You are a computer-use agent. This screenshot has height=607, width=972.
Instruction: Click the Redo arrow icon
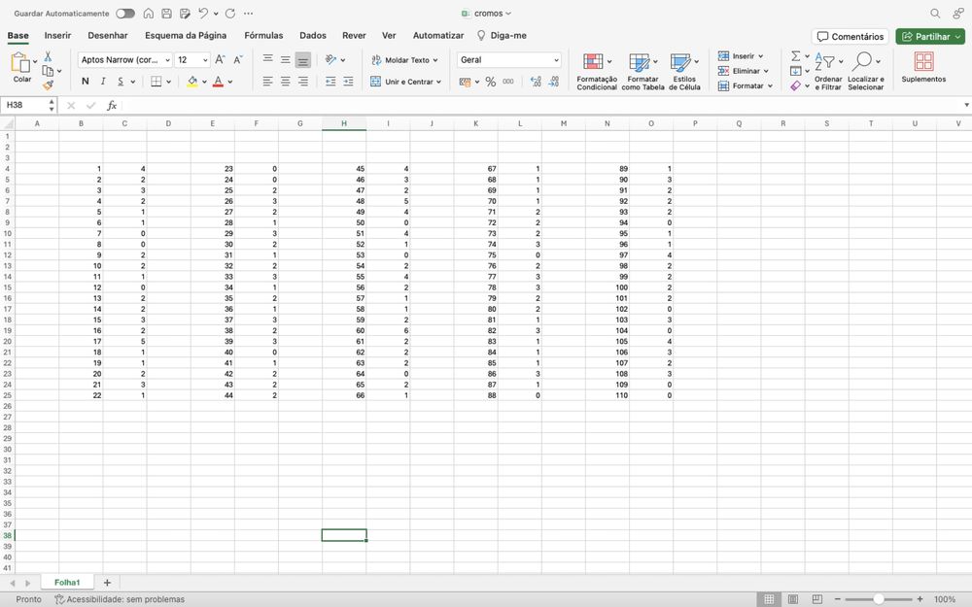pyautogui.click(x=230, y=13)
